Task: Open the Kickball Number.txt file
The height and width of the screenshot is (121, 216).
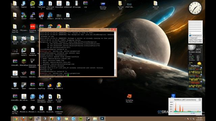Action: click(x=33, y=51)
